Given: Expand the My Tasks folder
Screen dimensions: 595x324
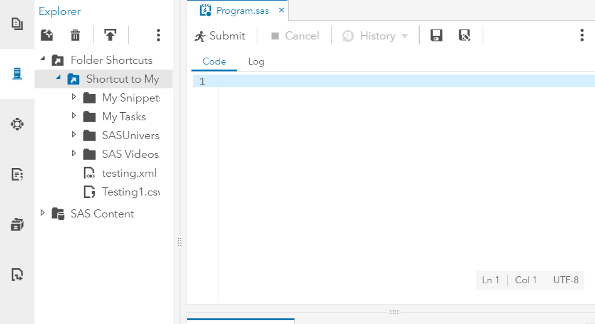Looking at the screenshot, I should (x=73, y=115).
